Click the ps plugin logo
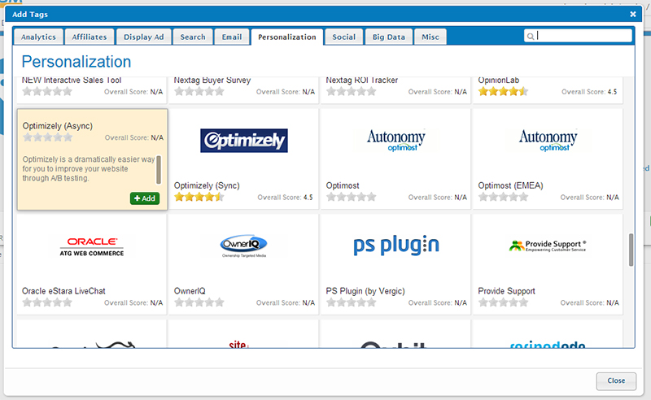651x400 pixels. tap(395, 245)
